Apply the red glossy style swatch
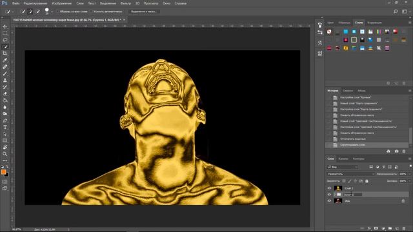 pyautogui.click(x=395, y=32)
